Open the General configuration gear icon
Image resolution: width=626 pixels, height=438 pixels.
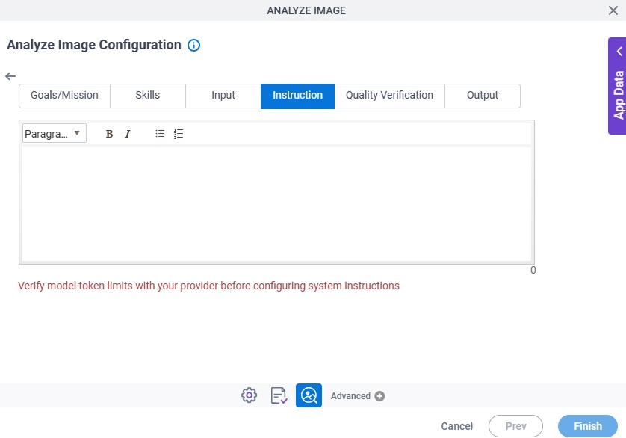click(x=249, y=395)
